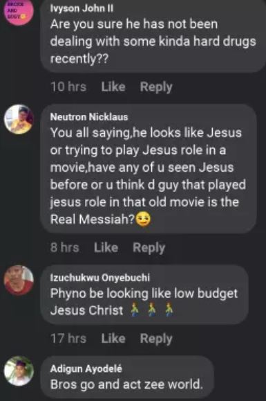Like the low budget Jesus Christ comment
266x401 pixels.
coord(113,339)
